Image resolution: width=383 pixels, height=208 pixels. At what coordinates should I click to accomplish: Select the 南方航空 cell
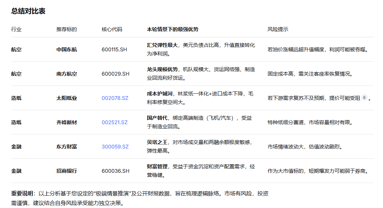click(67, 74)
